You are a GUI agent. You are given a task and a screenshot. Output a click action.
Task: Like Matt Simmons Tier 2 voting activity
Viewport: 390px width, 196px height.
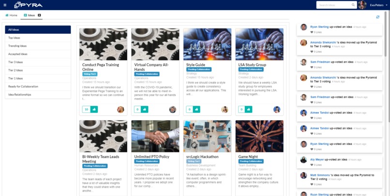[x=312, y=184]
